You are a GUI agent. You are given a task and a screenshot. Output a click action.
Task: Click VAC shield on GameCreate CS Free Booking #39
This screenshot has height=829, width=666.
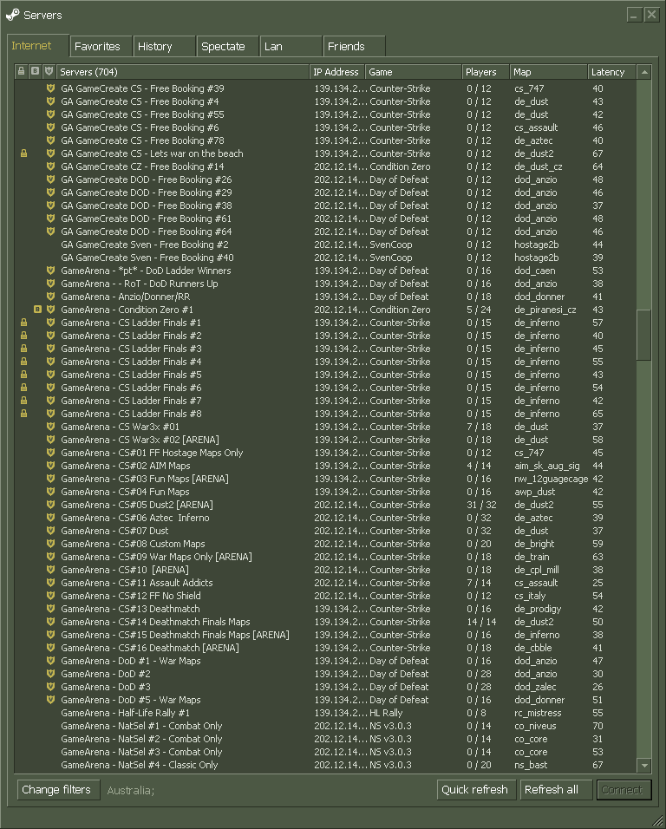point(51,88)
